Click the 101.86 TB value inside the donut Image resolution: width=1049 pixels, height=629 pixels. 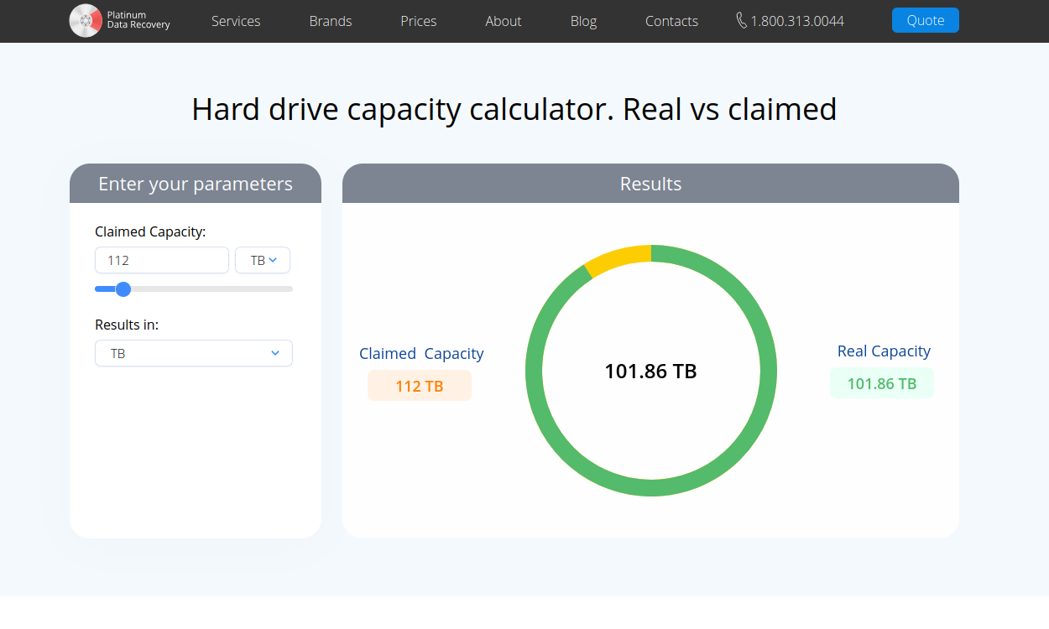[651, 371]
